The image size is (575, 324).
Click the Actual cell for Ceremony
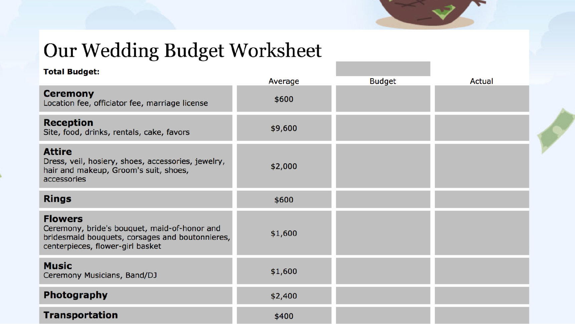pos(482,99)
